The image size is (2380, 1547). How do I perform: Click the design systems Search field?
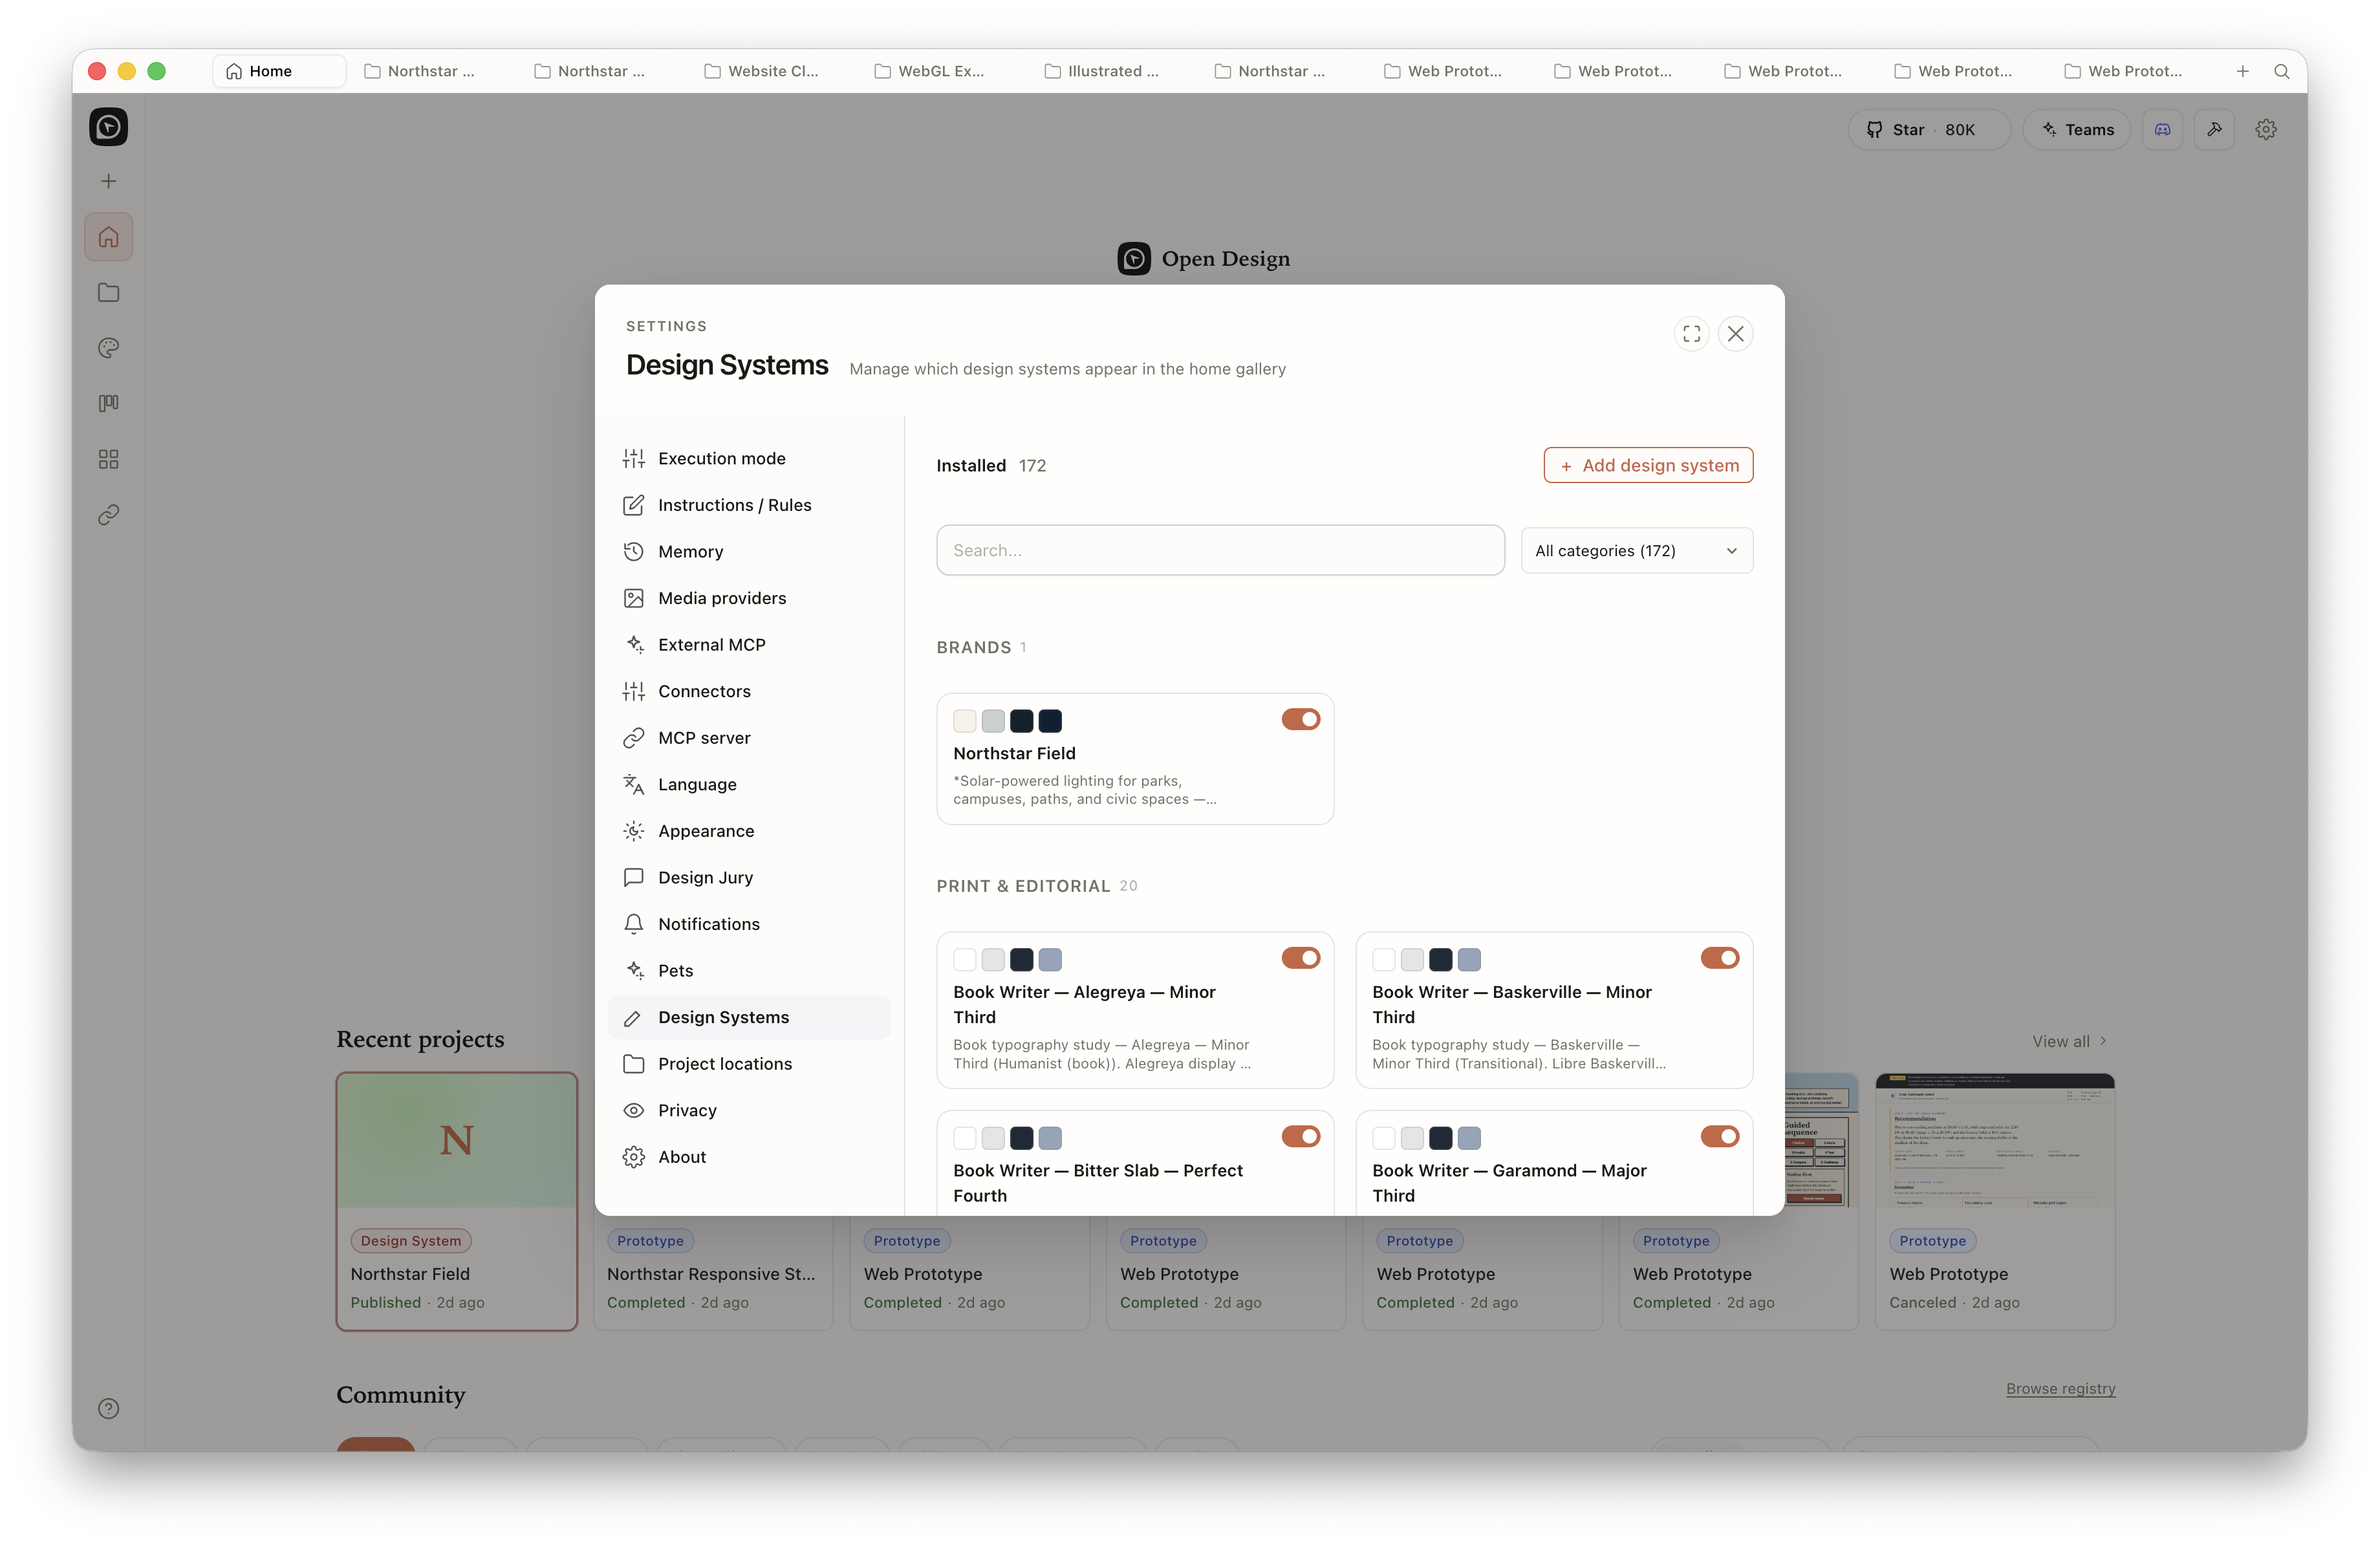1220,550
